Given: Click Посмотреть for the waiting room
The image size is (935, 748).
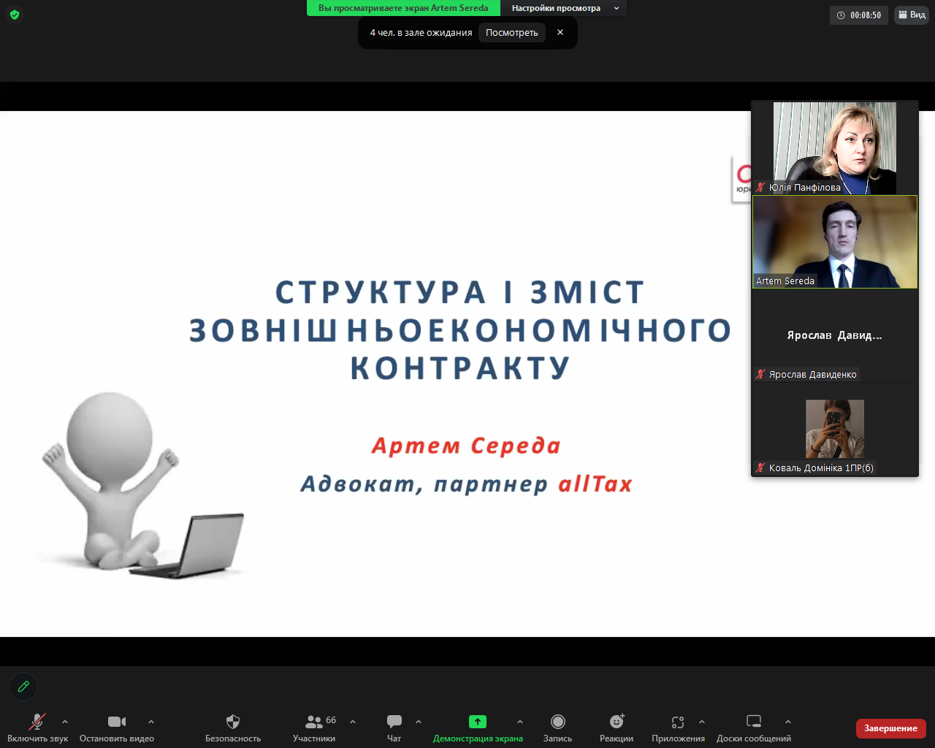Looking at the screenshot, I should click(x=512, y=32).
